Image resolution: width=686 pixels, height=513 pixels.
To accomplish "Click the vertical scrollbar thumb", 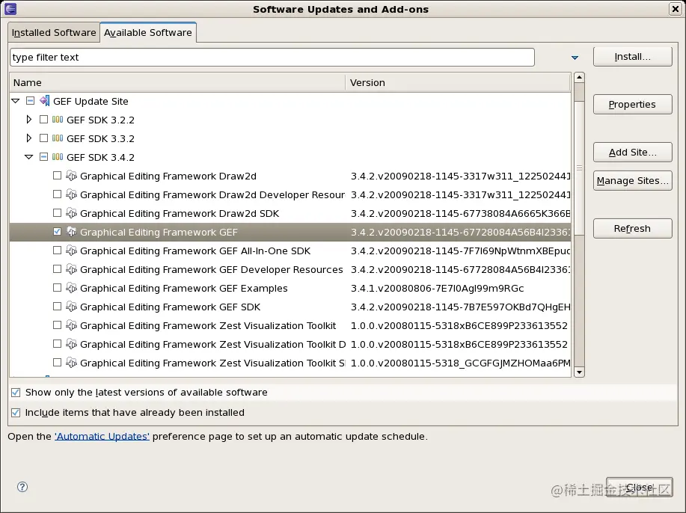I will pyautogui.click(x=579, y=168).
